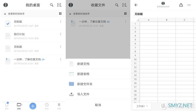Click cell C7 in the spreadsheet
This screenshot has height=111, width=196.
click(184, 47)
